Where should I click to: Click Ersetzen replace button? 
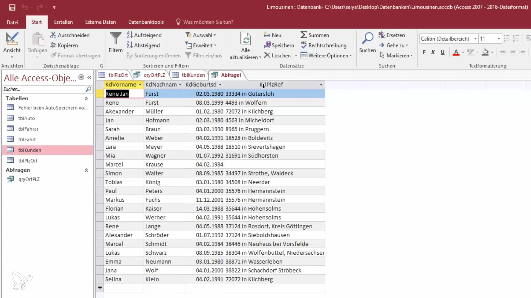click(392, 35)
